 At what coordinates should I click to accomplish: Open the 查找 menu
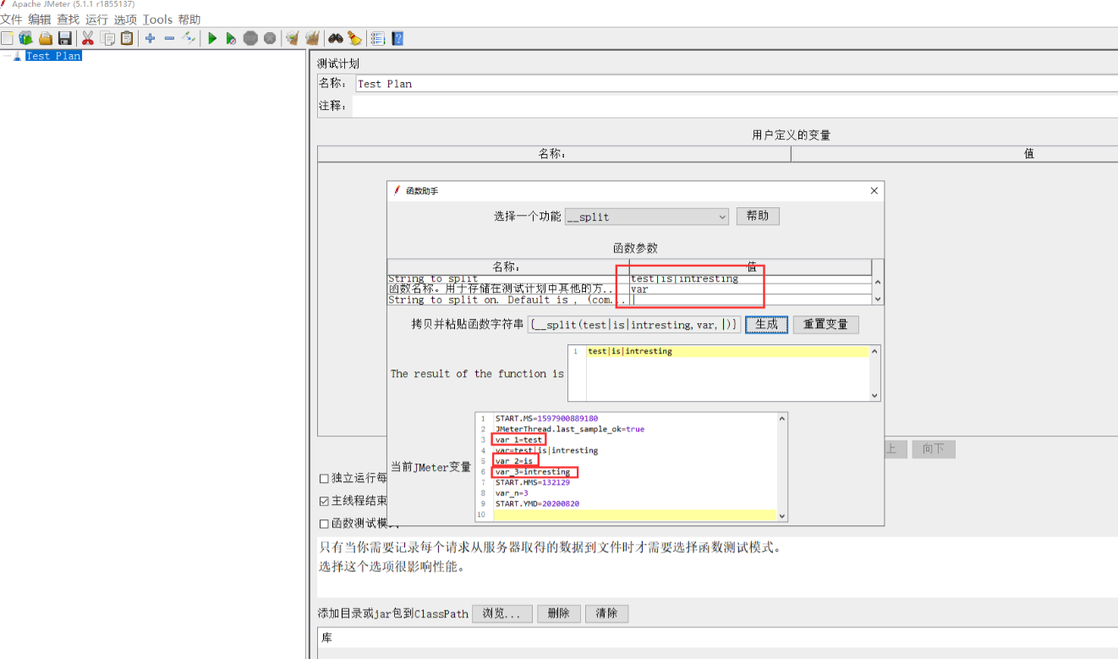click(69, 19)
